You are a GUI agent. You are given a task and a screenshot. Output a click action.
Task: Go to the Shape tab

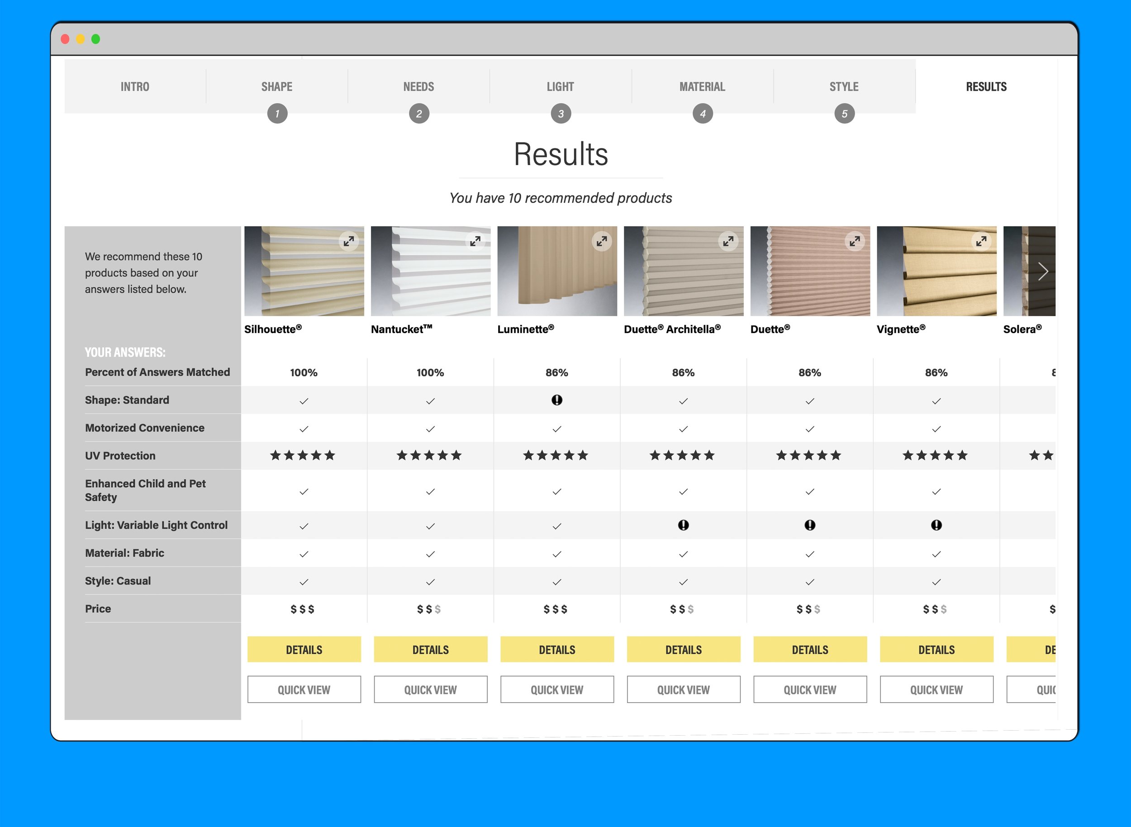coord(277,86)
